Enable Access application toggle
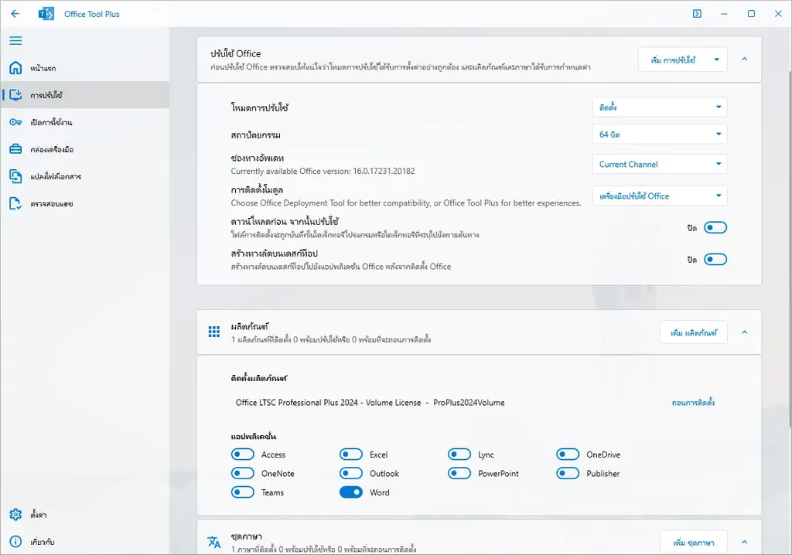 242,455
